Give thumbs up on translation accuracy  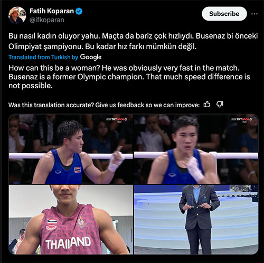tap(207, 105)
